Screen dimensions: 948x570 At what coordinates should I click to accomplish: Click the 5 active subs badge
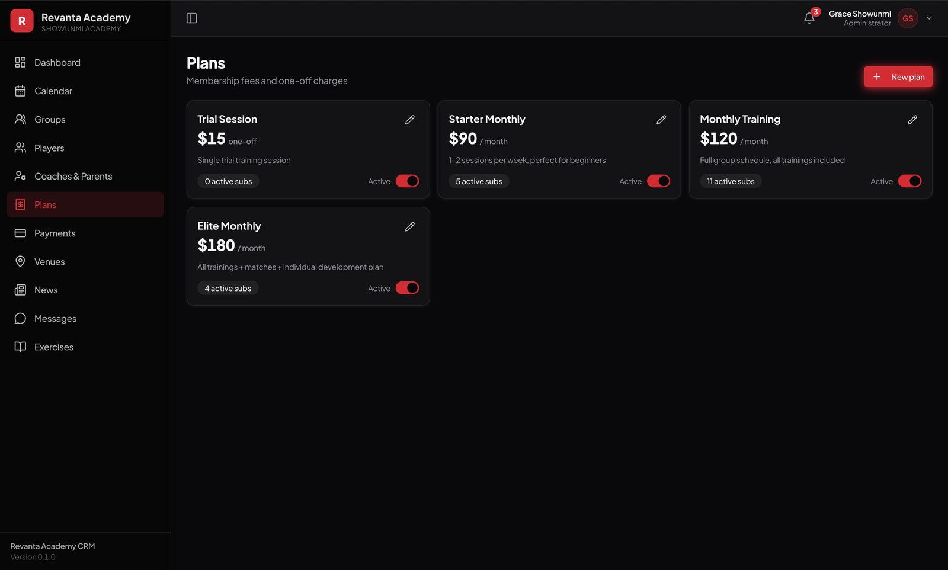click(479, 181)
